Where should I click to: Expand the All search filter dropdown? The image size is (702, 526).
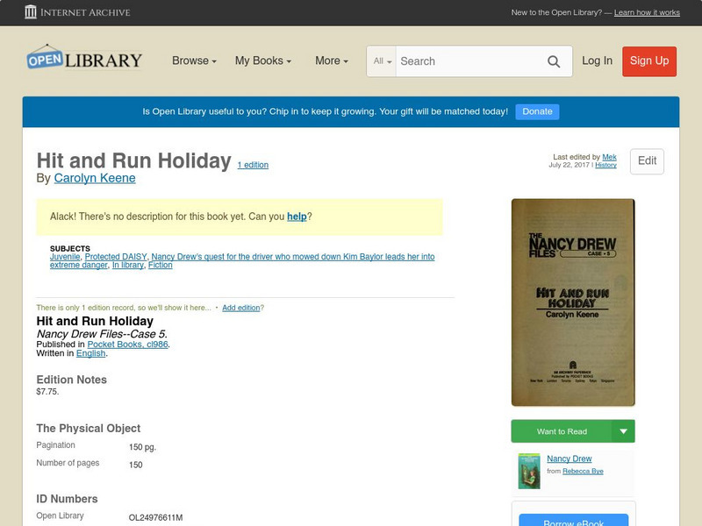coord(382,61)
